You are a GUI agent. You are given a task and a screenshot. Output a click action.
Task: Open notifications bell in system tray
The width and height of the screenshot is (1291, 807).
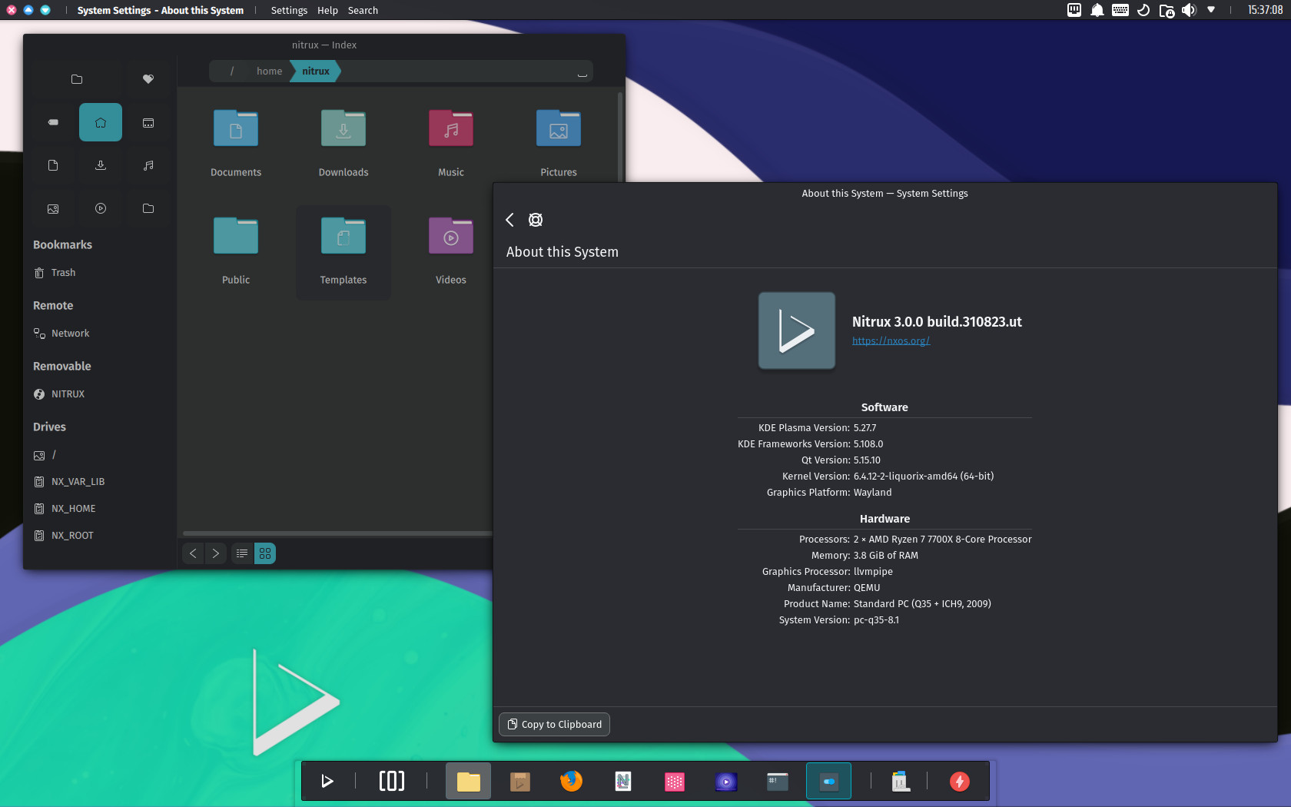1097,10
